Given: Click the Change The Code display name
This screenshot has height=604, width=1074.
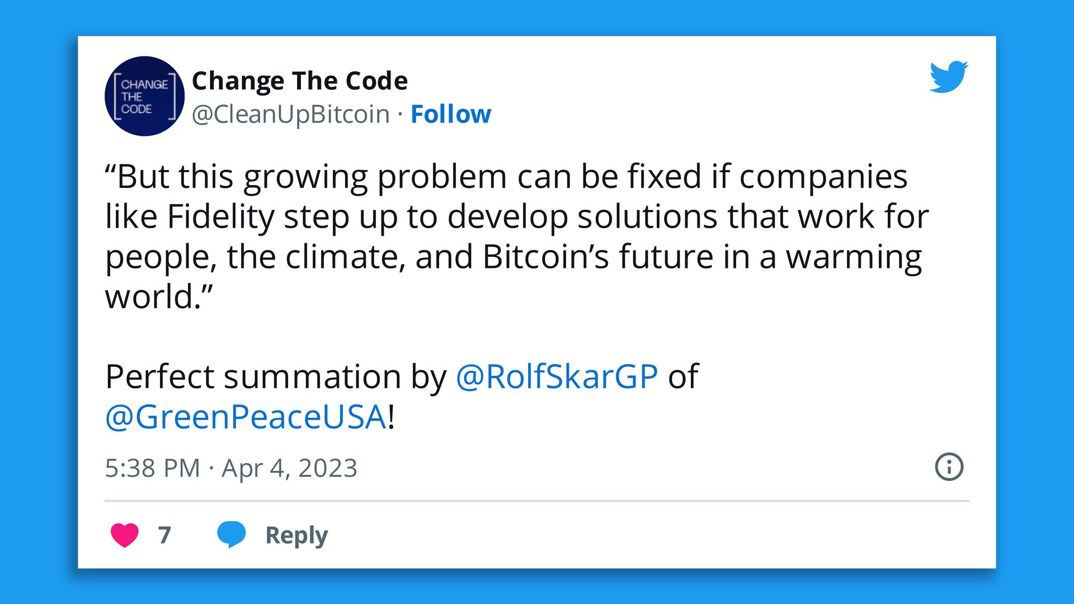Looking at the screenshot, I should point(299,80).
